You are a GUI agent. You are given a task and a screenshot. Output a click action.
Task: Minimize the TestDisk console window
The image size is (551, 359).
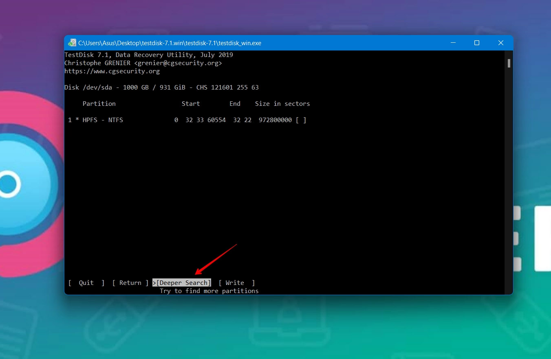point(453,43)
